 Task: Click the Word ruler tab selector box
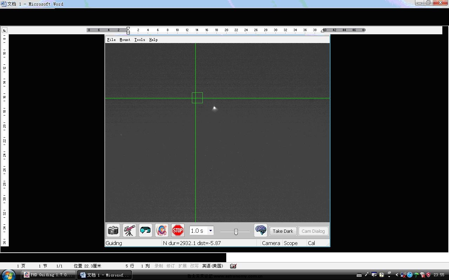tap(4, 30)
